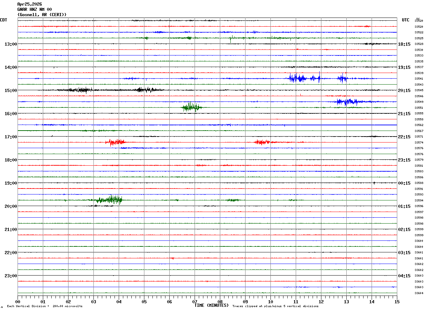425x311 pixels.
Task: Click the 18:15 UTC time label
Action: click(404, 44)
